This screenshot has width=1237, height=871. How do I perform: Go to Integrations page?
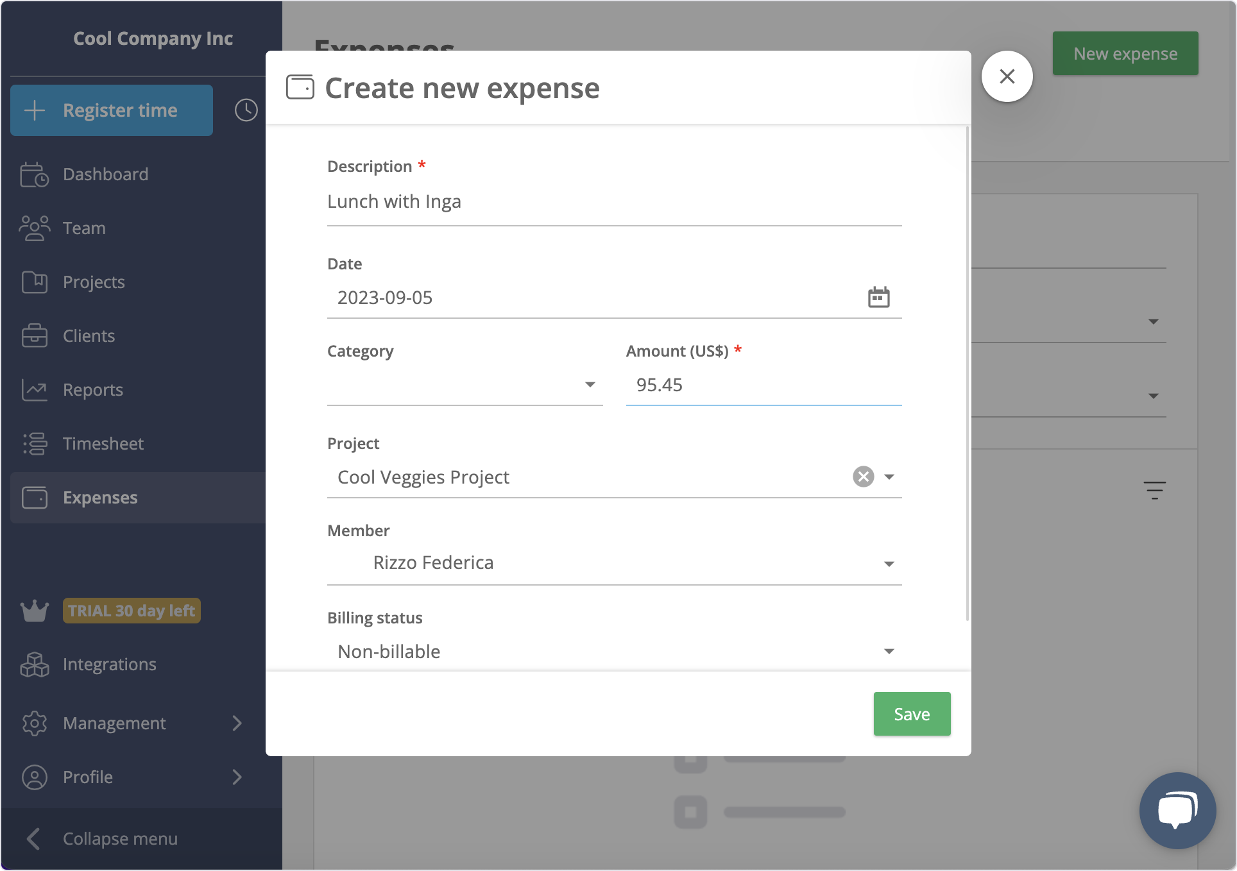109,664
